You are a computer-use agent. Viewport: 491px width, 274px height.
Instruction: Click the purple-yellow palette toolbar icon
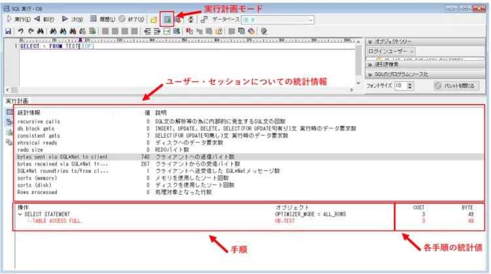(x=251, y=31)
